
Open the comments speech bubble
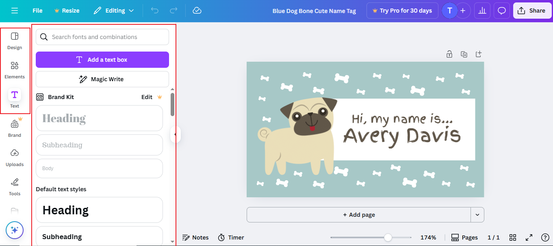coord(502,11)
